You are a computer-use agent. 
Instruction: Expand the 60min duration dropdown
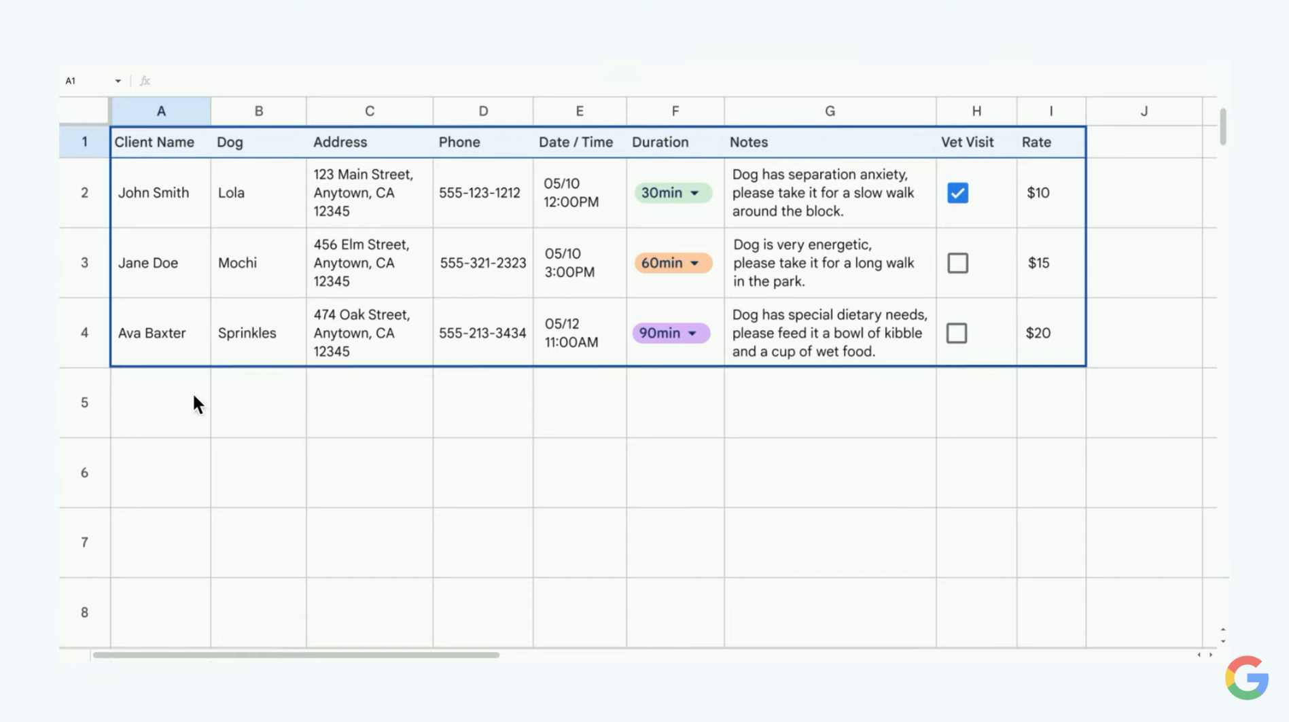694,264
